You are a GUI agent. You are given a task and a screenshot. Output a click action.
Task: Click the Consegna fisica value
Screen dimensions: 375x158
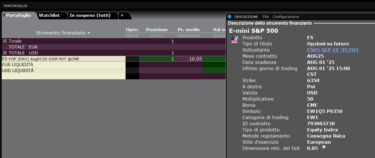[x=326, y=136]
